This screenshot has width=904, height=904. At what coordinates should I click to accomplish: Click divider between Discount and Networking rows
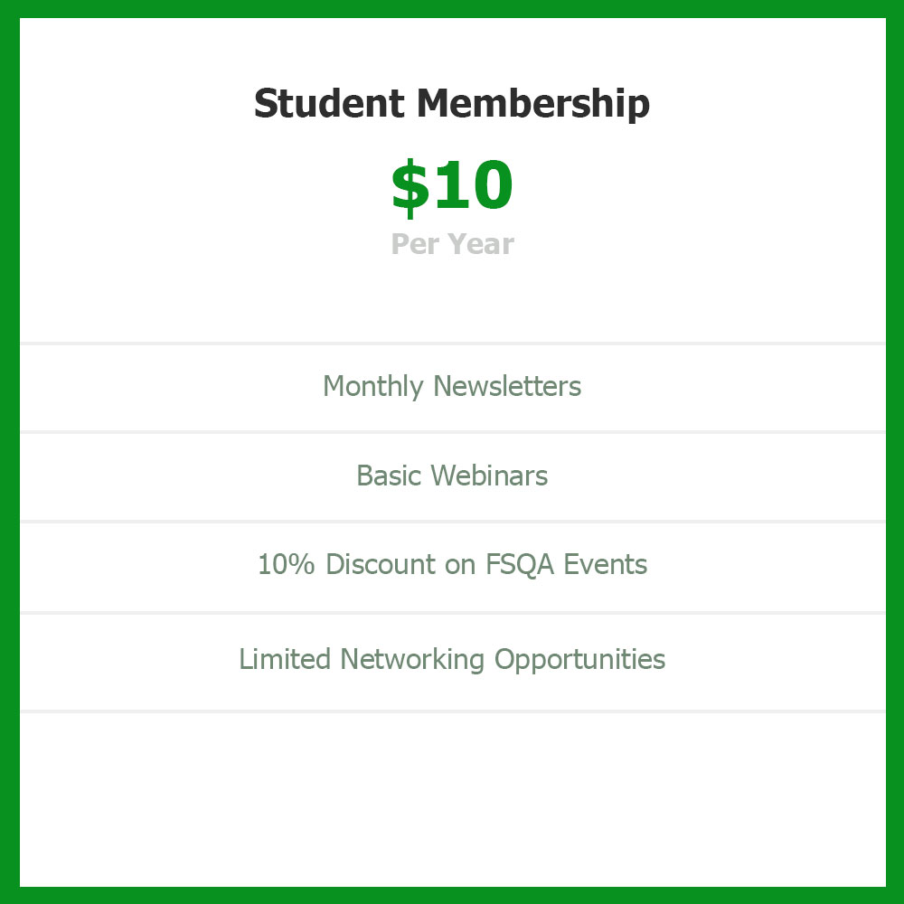(453, 613)
